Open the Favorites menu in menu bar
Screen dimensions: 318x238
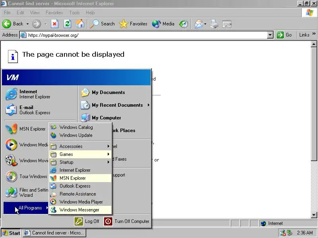click(x=54, y=13)
